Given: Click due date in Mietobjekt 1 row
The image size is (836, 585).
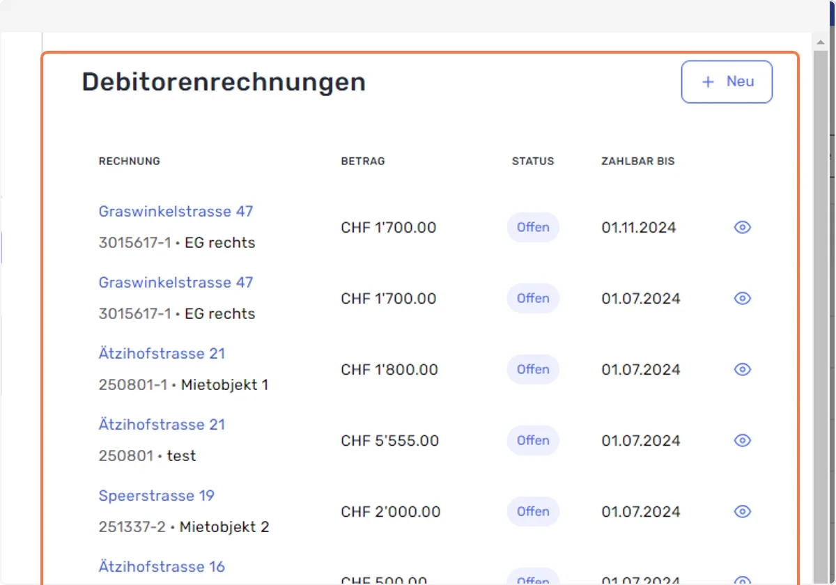Looking at the screenshot, I should point(641,370).
